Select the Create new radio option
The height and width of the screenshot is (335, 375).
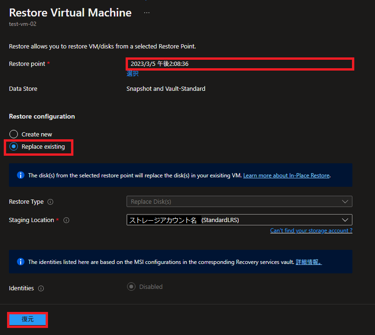[x=14, y=134]
